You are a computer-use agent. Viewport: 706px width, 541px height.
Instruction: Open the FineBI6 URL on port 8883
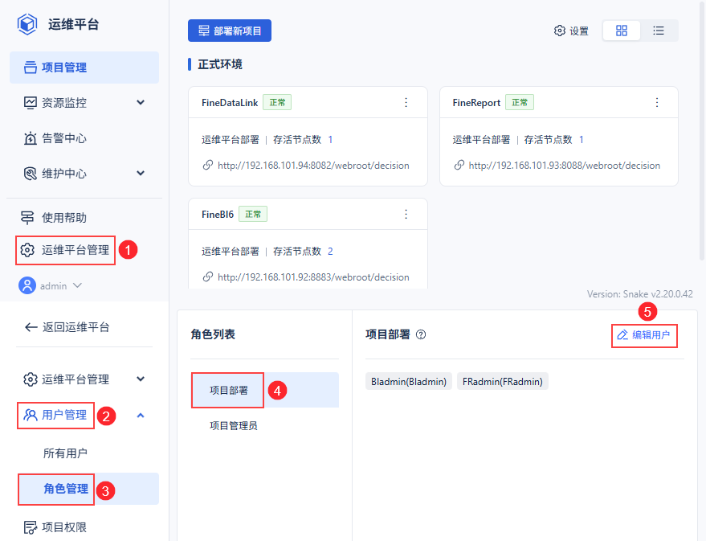(x=313, y=277)
